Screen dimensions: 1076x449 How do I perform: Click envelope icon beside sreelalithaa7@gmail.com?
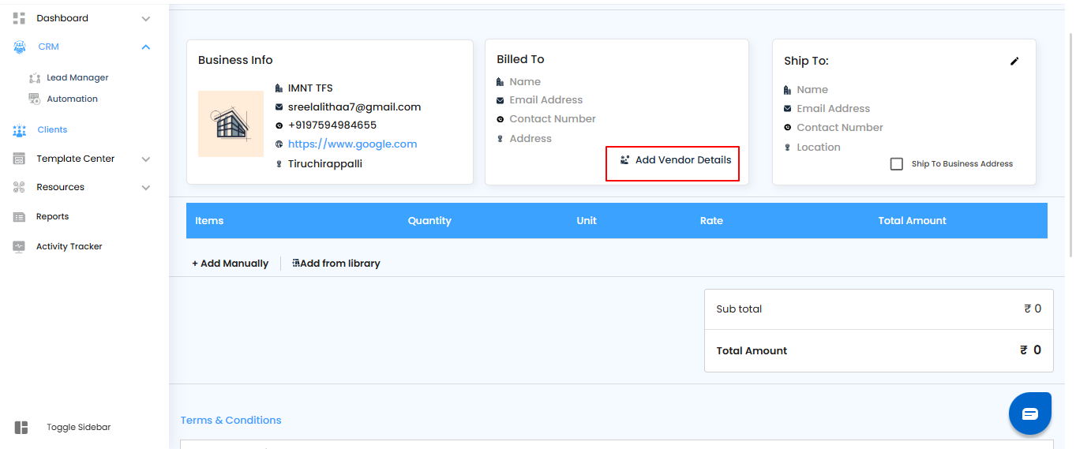point(279,107)
